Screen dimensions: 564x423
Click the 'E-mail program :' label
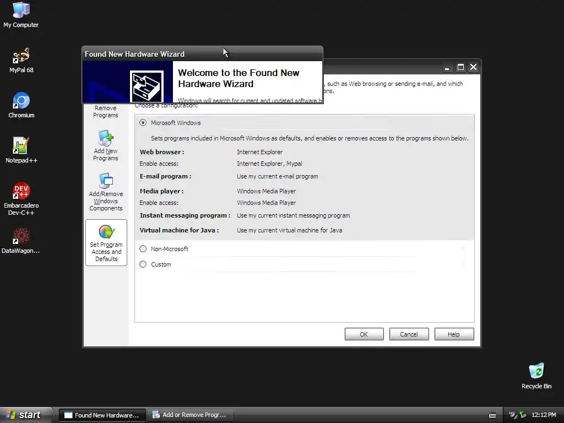click(165, 176)
